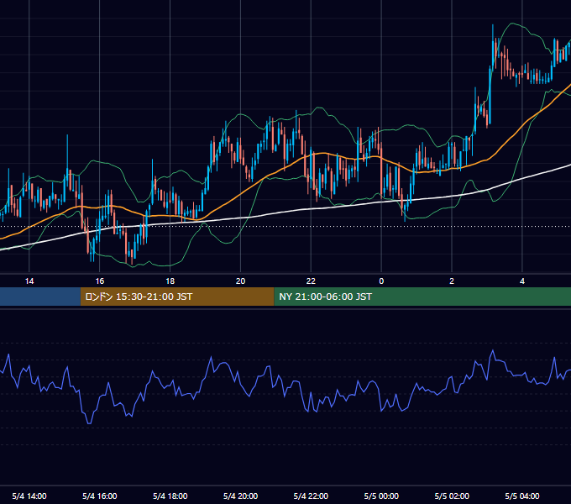Select the ロンドン 15:30-21:00 JST session bar

177,297
